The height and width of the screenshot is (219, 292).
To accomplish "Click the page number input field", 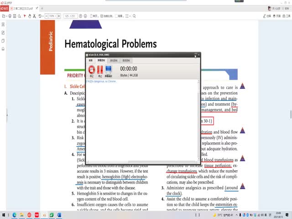I will (x=70, y=16).
